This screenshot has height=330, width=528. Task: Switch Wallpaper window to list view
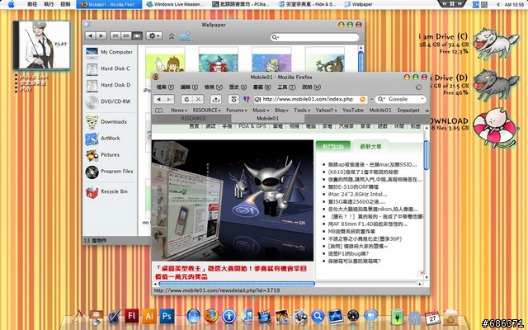126,35
